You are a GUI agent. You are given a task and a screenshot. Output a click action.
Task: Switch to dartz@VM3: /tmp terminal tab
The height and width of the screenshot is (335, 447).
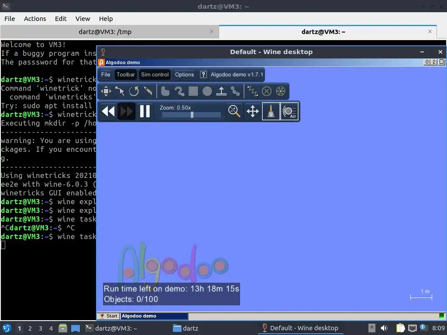(x=105, y=31)
